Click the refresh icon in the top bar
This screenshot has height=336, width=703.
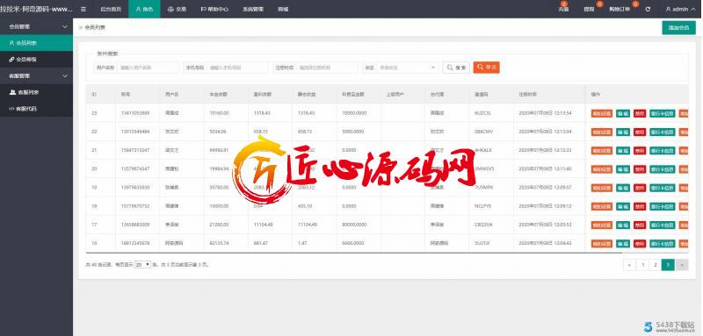point(648,9)
